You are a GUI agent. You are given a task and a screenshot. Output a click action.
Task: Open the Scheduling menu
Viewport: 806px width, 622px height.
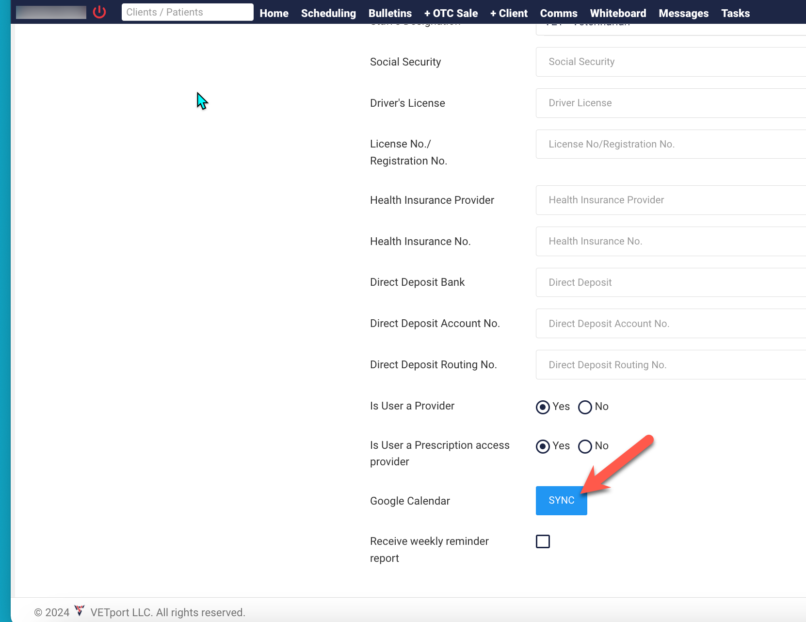coord(328,13)
